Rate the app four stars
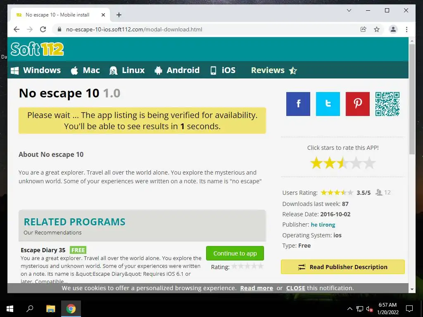This screenshot has width=423, height=317. pos(356,163)
